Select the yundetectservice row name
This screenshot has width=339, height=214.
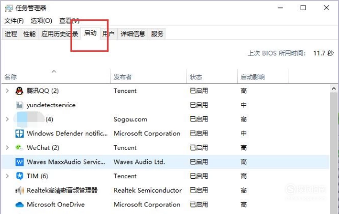(51, 105)
